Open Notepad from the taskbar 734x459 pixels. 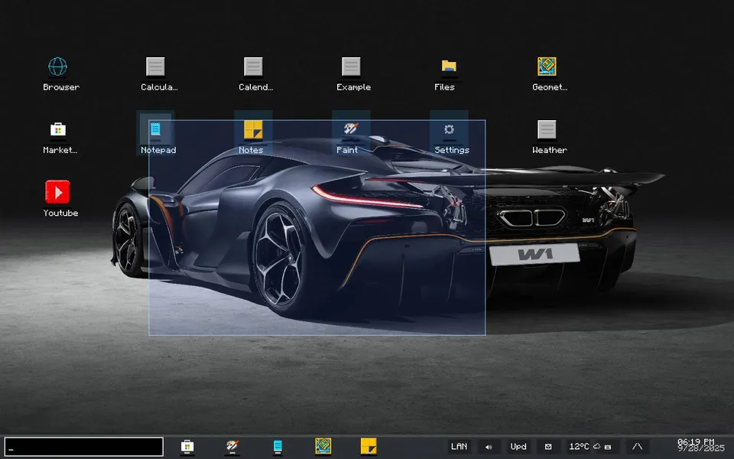[x=278, y=446]
